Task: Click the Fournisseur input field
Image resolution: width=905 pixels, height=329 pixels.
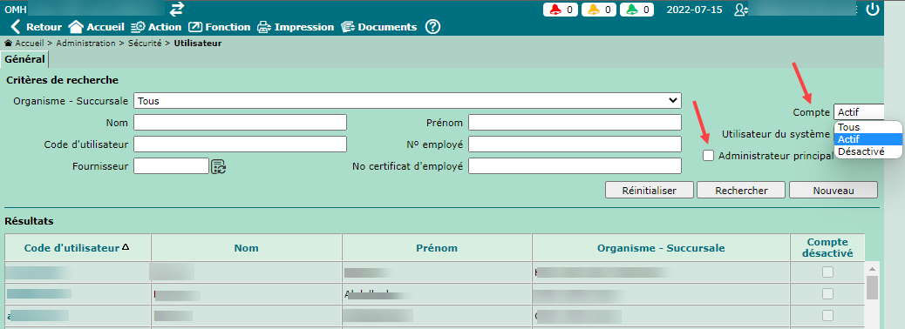Action: [x=171, y=166]
